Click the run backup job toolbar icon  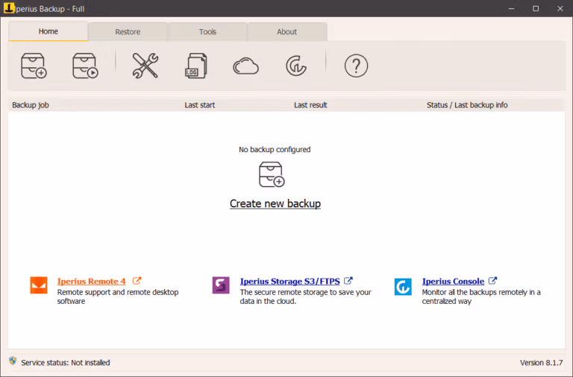pos(85,66)
